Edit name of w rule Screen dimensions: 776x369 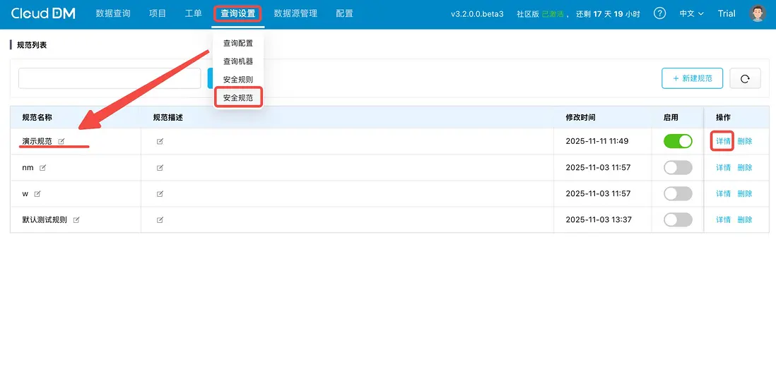[37, 193]
